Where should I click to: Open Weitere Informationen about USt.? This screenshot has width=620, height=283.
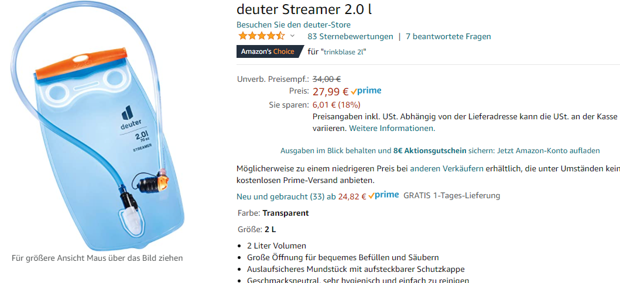(392, 128)
